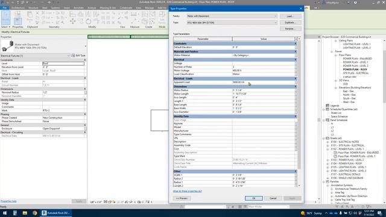Open 'What do these properties do?' link
Viewport: 386px width, 217px height.
pos(188,191)
